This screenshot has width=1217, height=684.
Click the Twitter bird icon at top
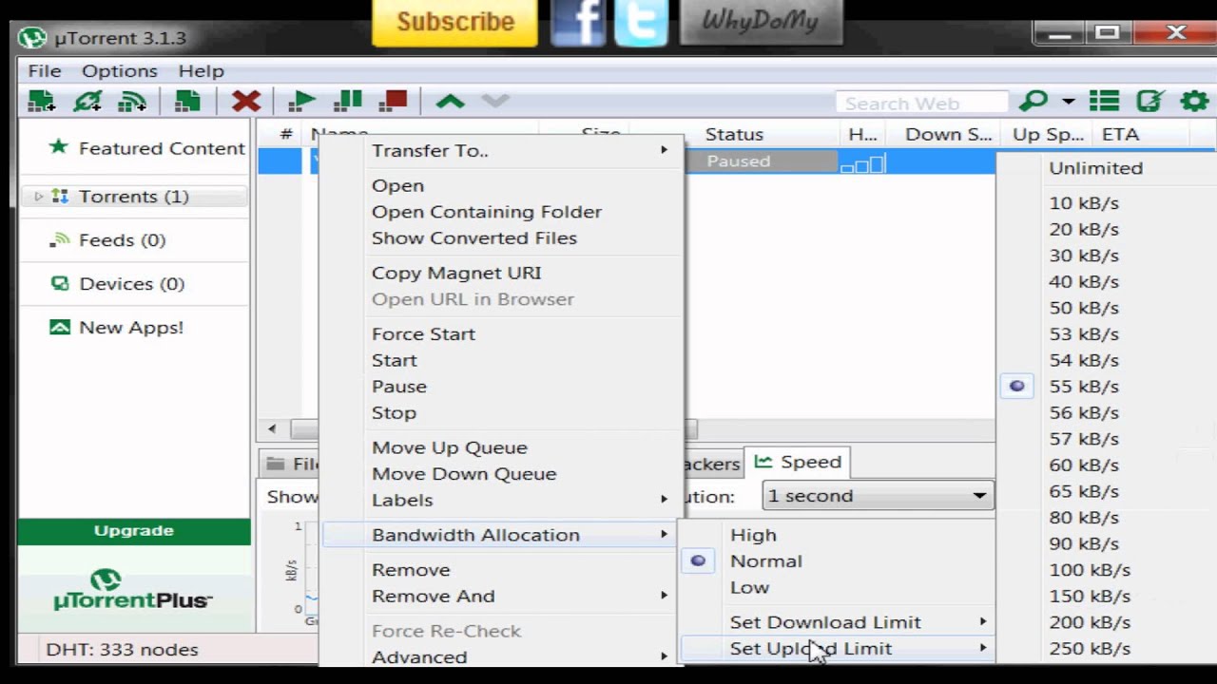(x=641, y=22)
